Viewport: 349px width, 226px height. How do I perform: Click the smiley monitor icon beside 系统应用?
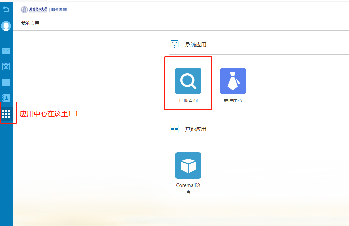pyautogui.click(x=174, y=44)
